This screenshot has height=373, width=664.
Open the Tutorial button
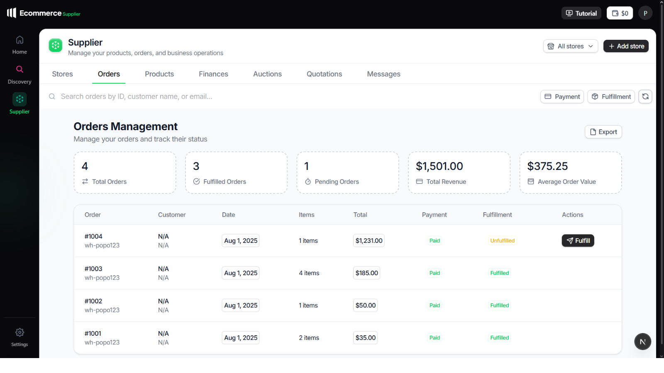tap(581, 13)
